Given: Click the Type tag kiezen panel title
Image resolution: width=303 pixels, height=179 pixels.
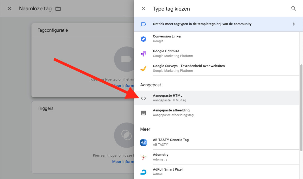Looking at the screenshot, I should [x=171, y=9].
